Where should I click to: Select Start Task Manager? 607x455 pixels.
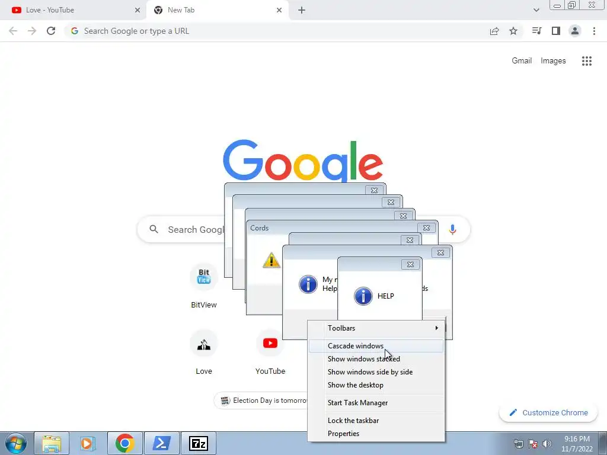click(x=376, y=403)
